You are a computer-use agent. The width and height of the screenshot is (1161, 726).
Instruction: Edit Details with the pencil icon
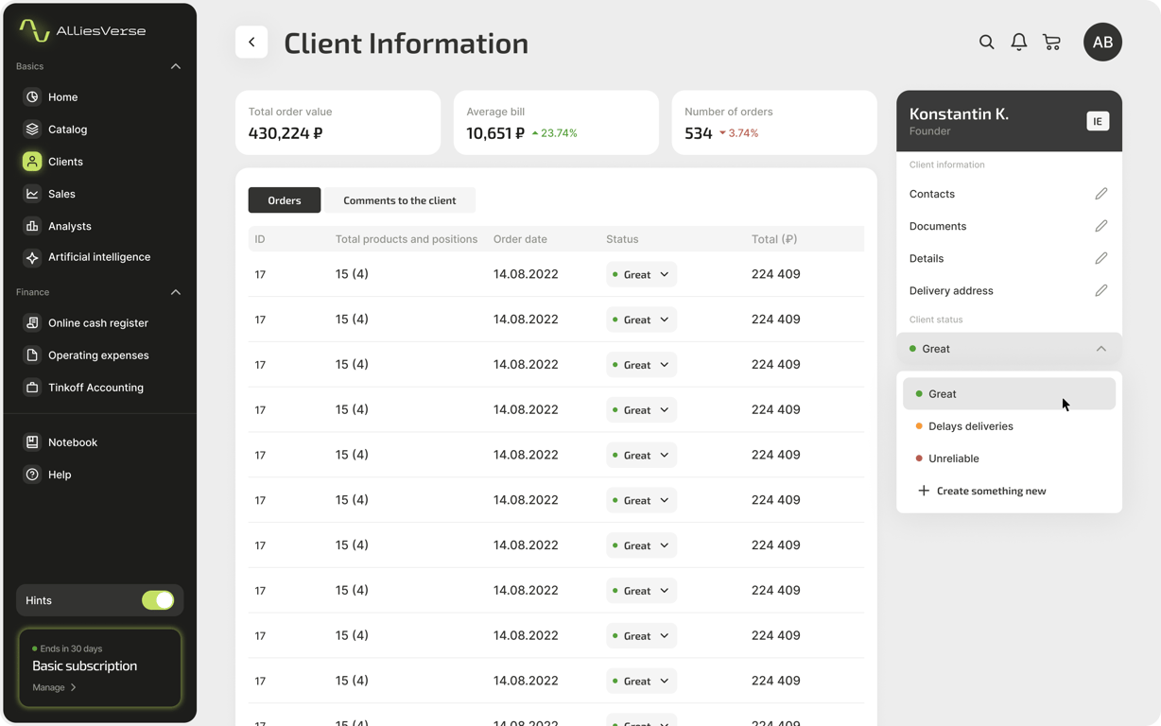[x=1101, y=258]
